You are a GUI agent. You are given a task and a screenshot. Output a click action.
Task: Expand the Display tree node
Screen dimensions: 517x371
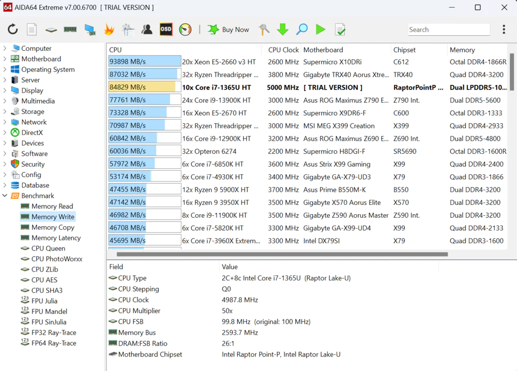click(x=5, y=91)
